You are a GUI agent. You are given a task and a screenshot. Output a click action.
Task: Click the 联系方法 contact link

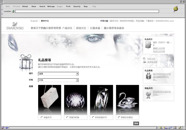click(x=114, y=21)
